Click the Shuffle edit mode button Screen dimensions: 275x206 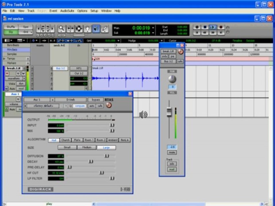point(11,27)
